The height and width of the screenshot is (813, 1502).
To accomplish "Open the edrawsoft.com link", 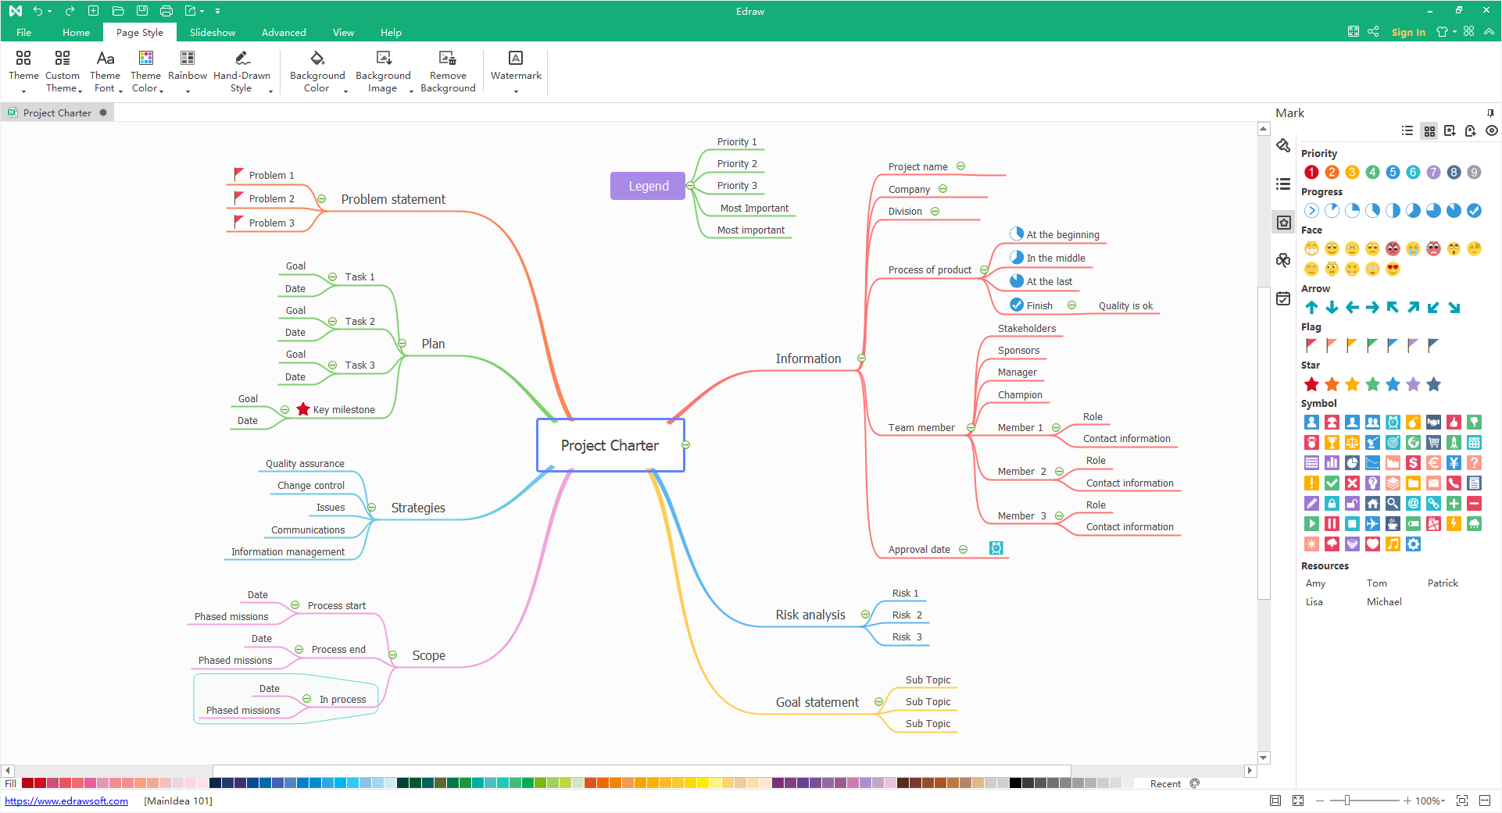I will (x=66, y=801).
